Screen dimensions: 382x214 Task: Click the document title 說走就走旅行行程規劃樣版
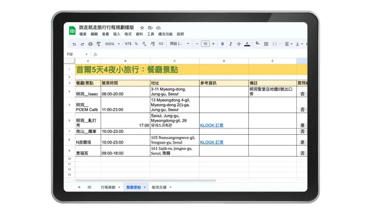pos(107,27)
